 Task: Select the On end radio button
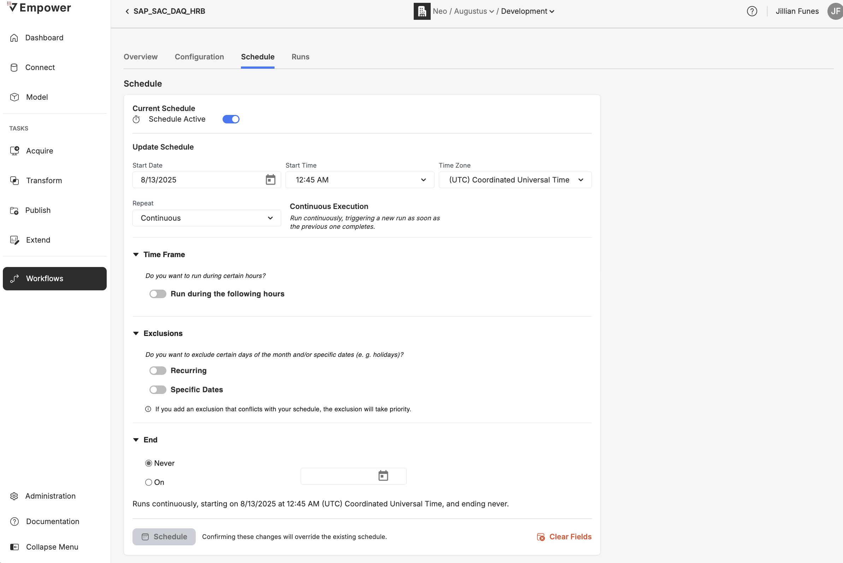[148, 482]
